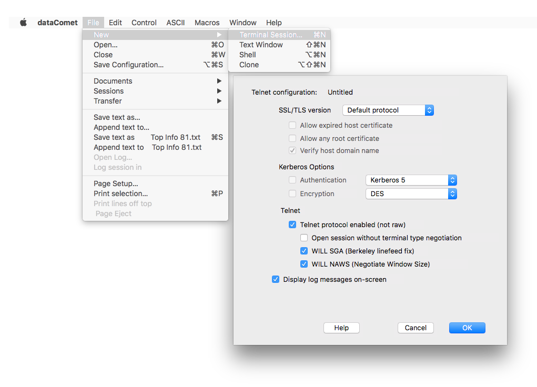Expand the New submenu
Image resolution: width=537 pixels, height=387 pixels.
(156, 35)
